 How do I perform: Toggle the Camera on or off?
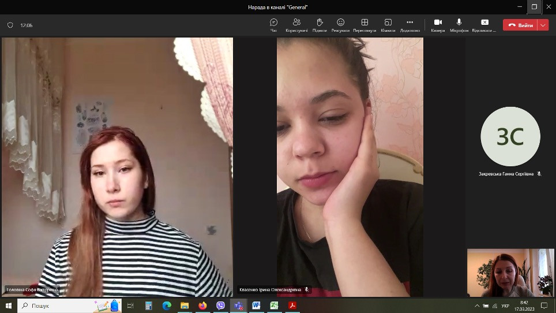pos(438,25)
